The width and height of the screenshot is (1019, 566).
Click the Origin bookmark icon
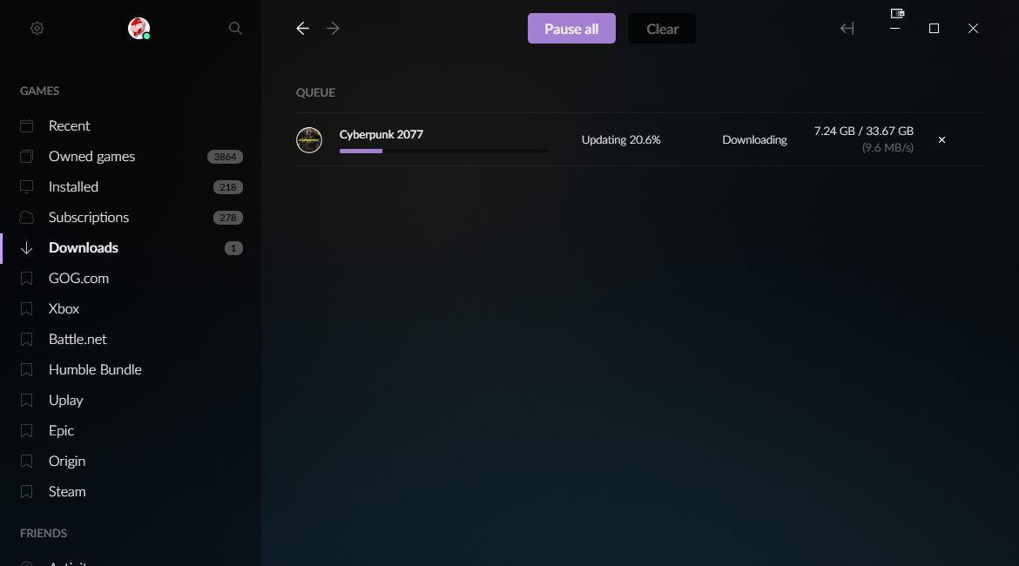(27, 462)
